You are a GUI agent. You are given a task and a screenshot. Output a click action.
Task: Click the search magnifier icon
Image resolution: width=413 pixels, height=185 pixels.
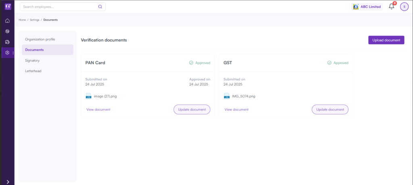(x=100, y=7)
